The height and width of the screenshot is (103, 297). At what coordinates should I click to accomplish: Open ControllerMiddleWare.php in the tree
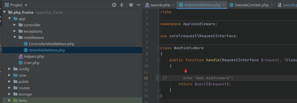click(x=49, y=44)
